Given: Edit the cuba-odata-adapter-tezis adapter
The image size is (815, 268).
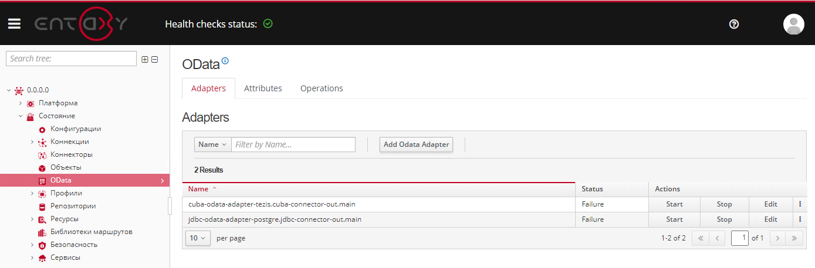Looking at the screenshot, I should (771, 204).
